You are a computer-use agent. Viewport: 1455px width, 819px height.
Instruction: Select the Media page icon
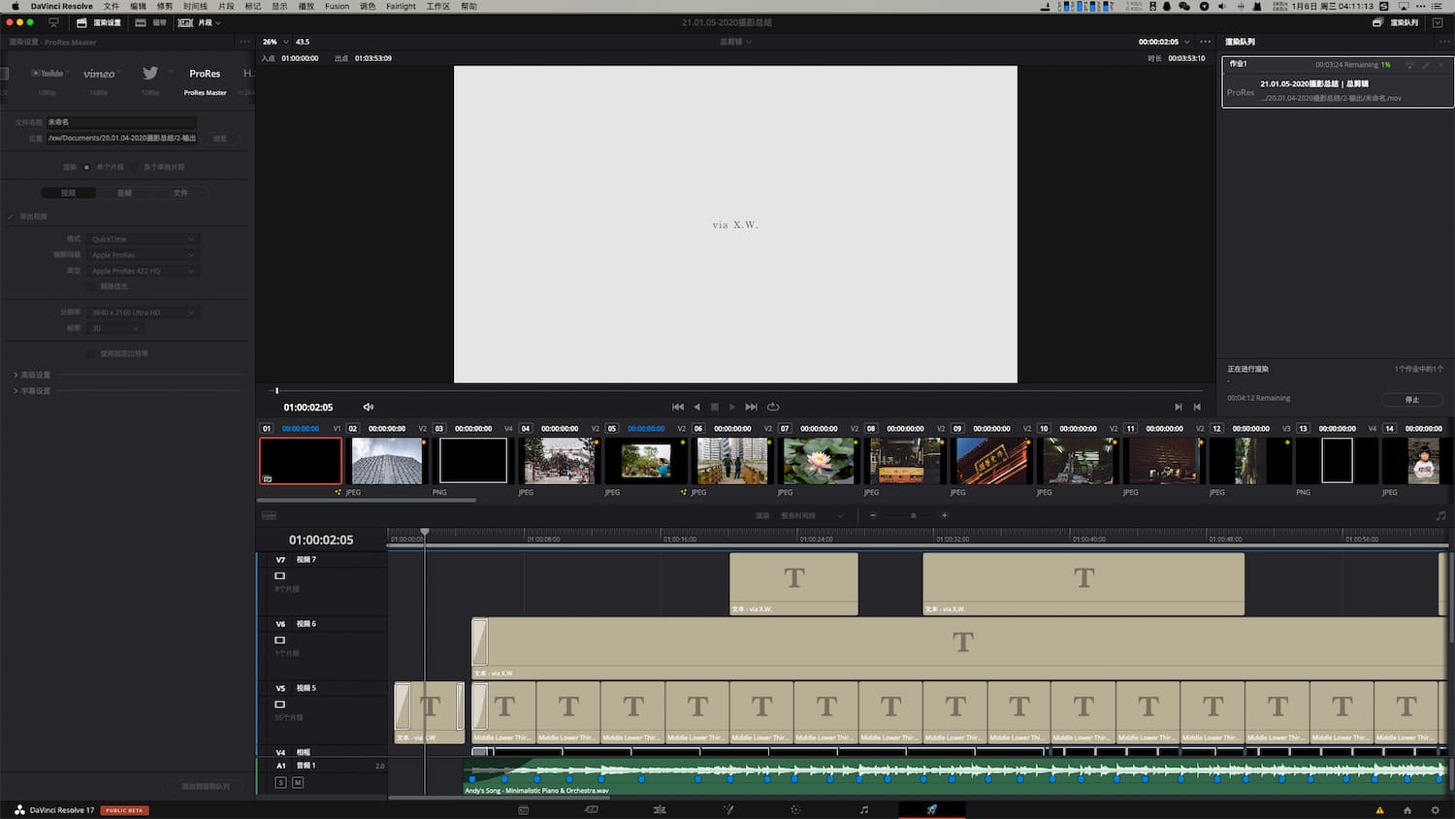pos(524,808)
